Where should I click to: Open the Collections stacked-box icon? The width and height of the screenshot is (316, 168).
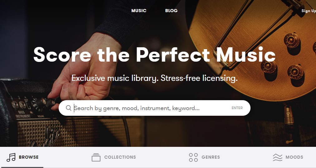pos(96,157)
